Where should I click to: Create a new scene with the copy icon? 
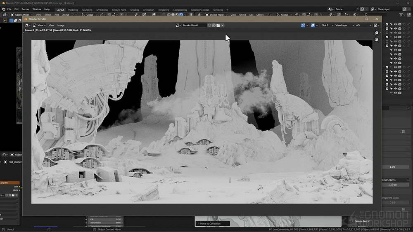362,9
